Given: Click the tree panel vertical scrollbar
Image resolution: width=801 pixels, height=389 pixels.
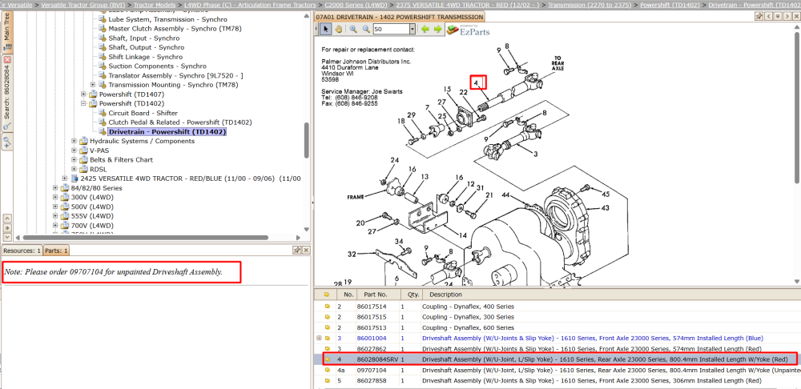Looking at the screenshot, I should pyautogui.click(x=306, y=140).
